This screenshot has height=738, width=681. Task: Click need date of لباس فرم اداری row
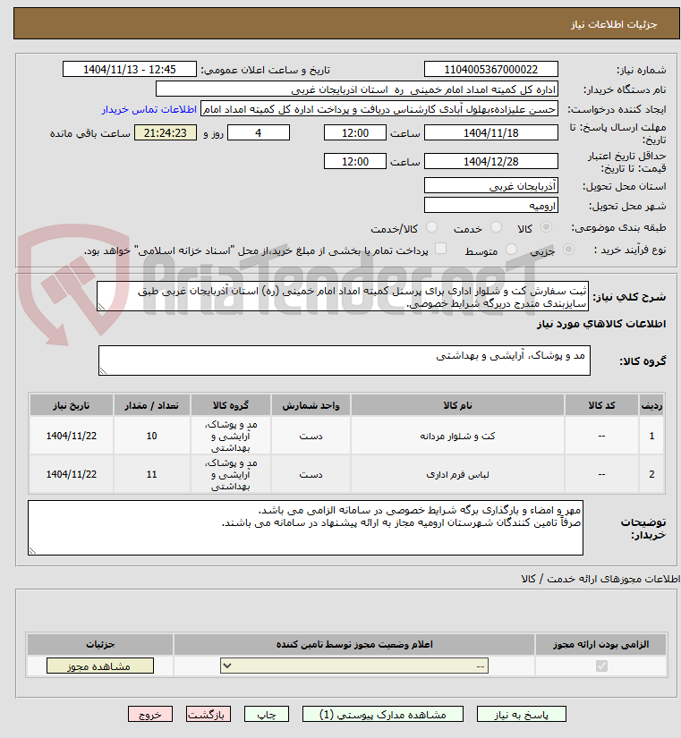(x=71, y=474)
